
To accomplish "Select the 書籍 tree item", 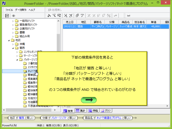I will 22,33.
